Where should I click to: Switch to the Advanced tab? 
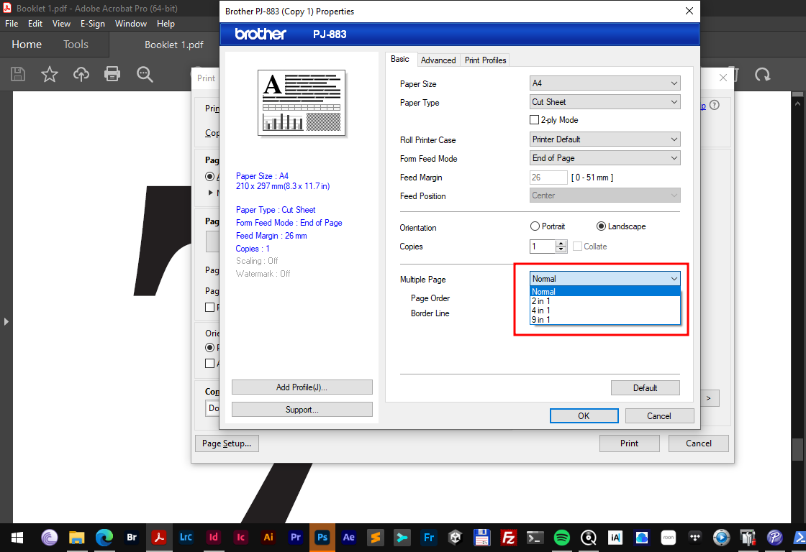[x=438, y=60]
